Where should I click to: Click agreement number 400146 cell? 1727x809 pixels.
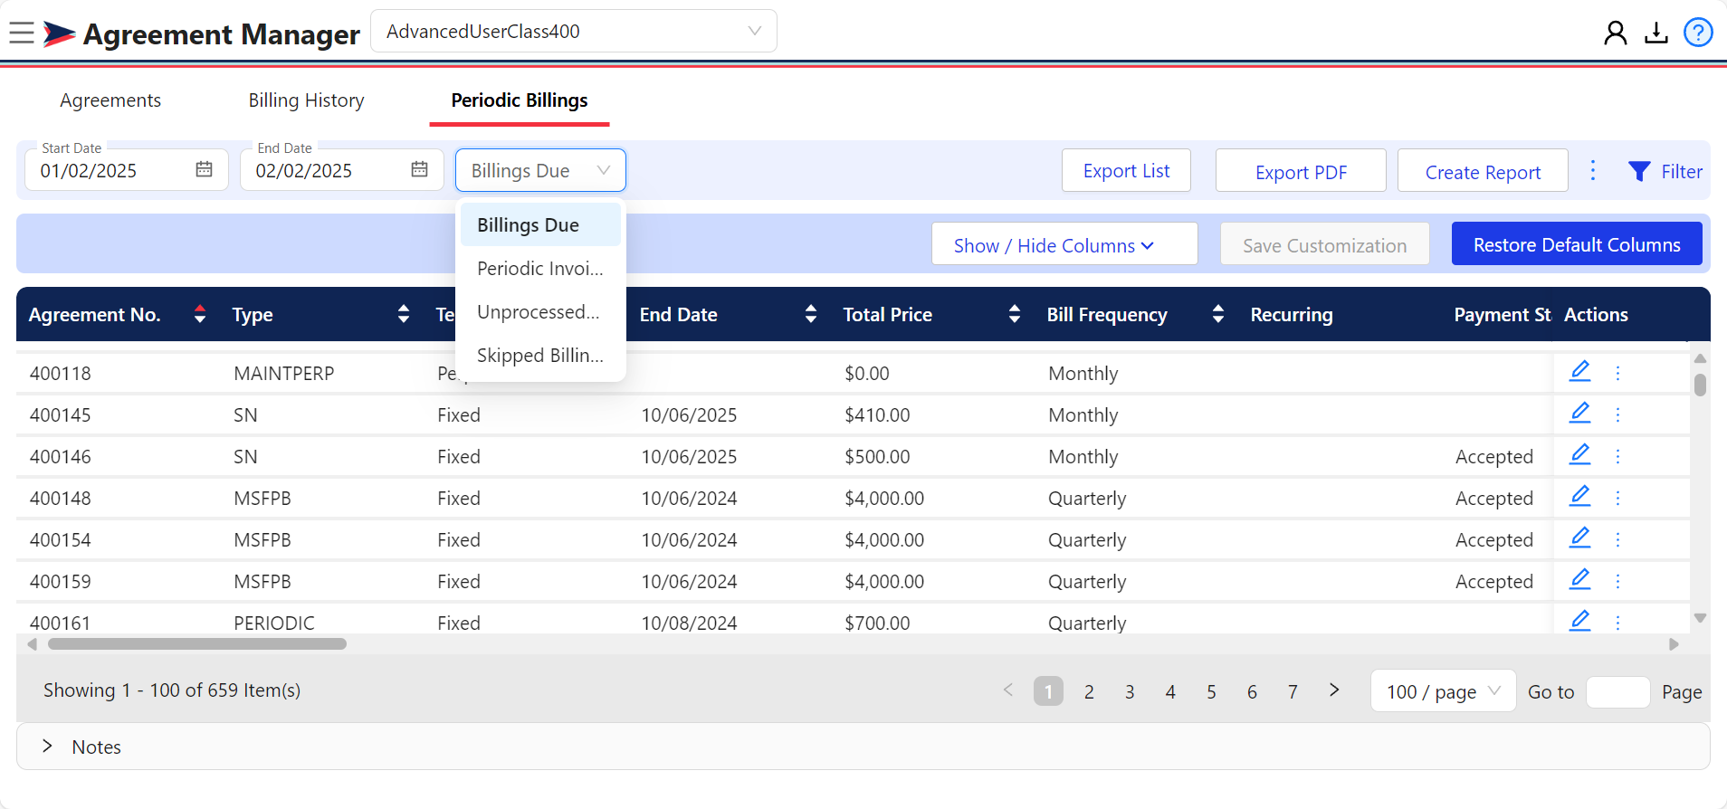(61, 456)
